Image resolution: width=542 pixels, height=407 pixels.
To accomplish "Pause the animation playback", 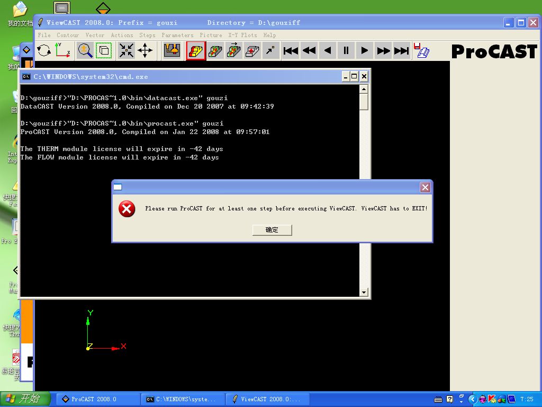I will (346, 51).
